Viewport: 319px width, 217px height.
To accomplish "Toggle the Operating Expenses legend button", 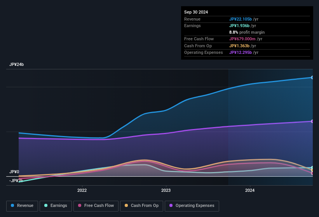I will click(x=192, y=206).
